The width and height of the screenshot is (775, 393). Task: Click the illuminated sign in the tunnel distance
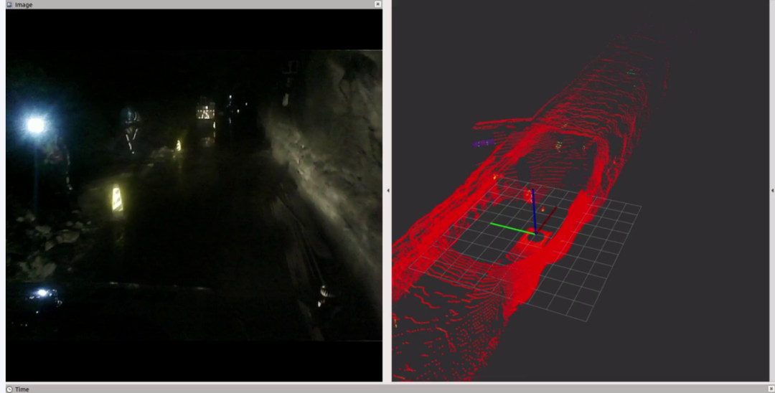[206, 112]
